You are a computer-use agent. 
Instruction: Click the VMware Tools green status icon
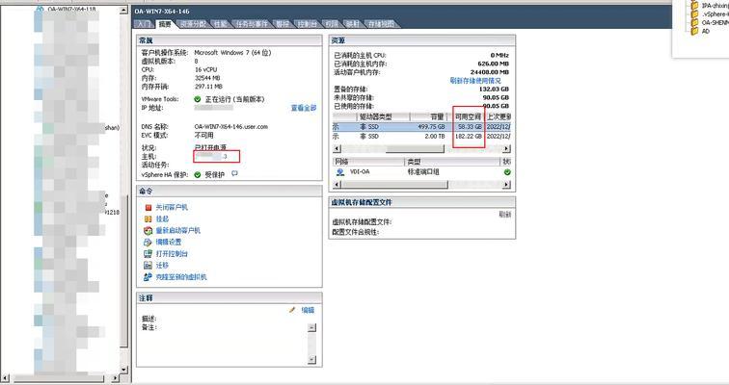[x=198, y=99]
